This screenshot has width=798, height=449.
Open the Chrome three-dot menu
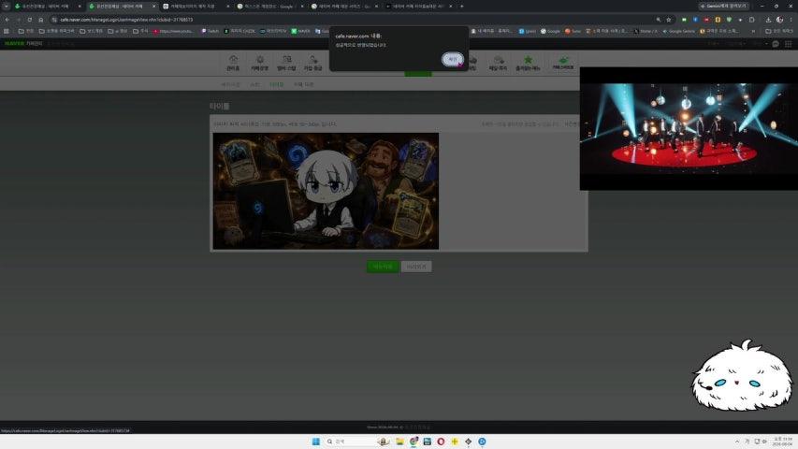[x=791, y=20]
